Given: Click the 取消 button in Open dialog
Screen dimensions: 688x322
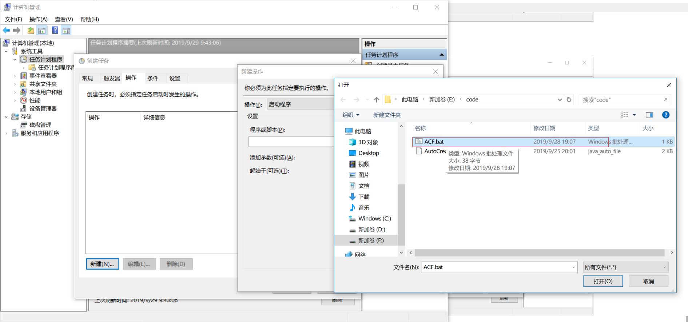Looking at the screenshot, I should [648, 281].
